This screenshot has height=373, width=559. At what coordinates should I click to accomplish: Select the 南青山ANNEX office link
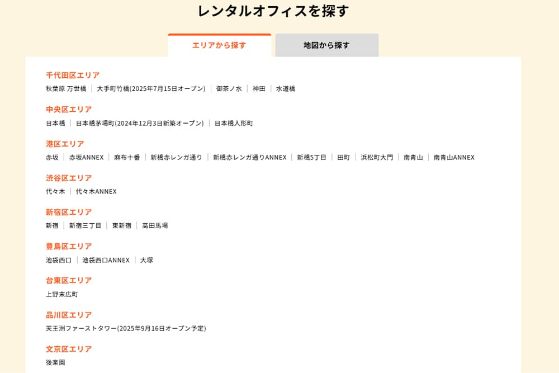(x=454, y=157)
